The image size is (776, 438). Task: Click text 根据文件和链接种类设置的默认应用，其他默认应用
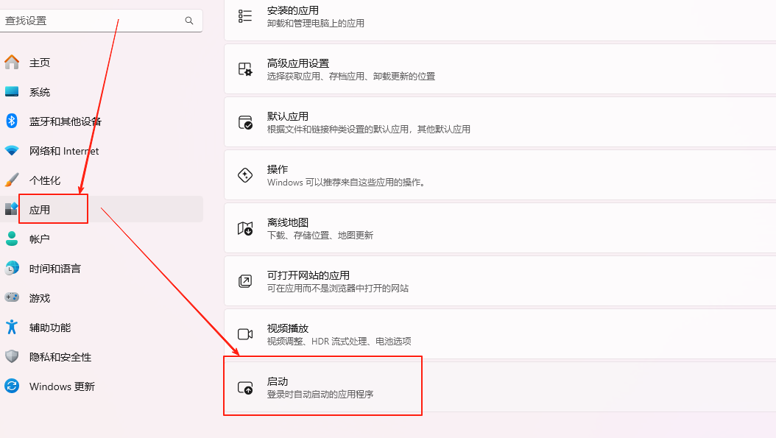point(369,129)
